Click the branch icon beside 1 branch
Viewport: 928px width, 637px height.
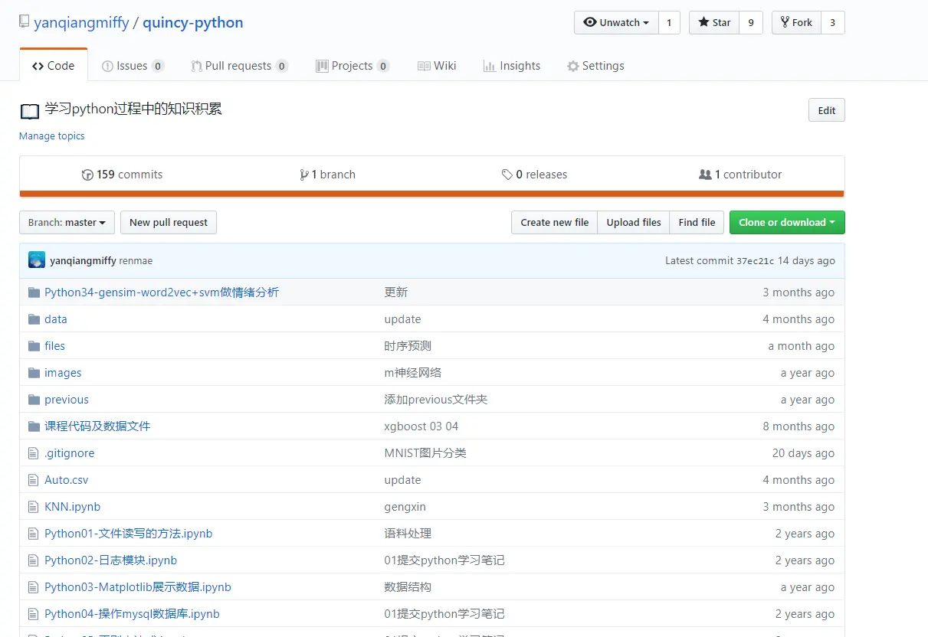click(304, 175)
